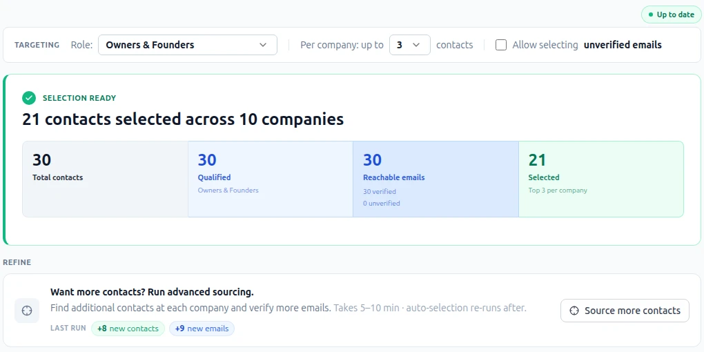Image resolution: width=704 pixels, height=352 pixels.
Task: Click the +8 new contacts badge
Action: point(128,329)
